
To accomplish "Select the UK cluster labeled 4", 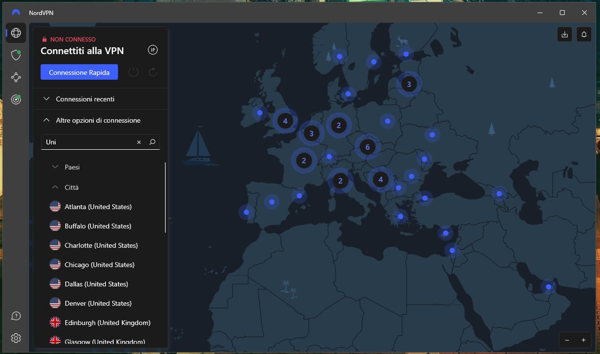I will click(x=285, y=121).
